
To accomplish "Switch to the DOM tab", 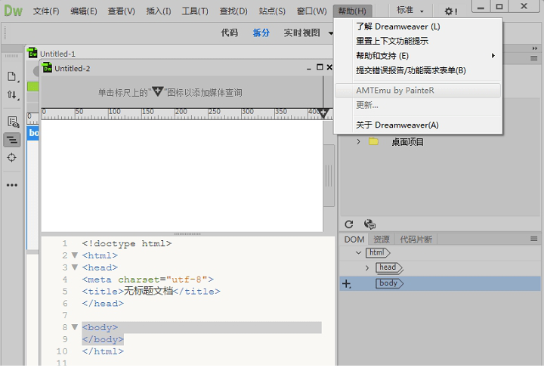I will [x=354, y=239].
